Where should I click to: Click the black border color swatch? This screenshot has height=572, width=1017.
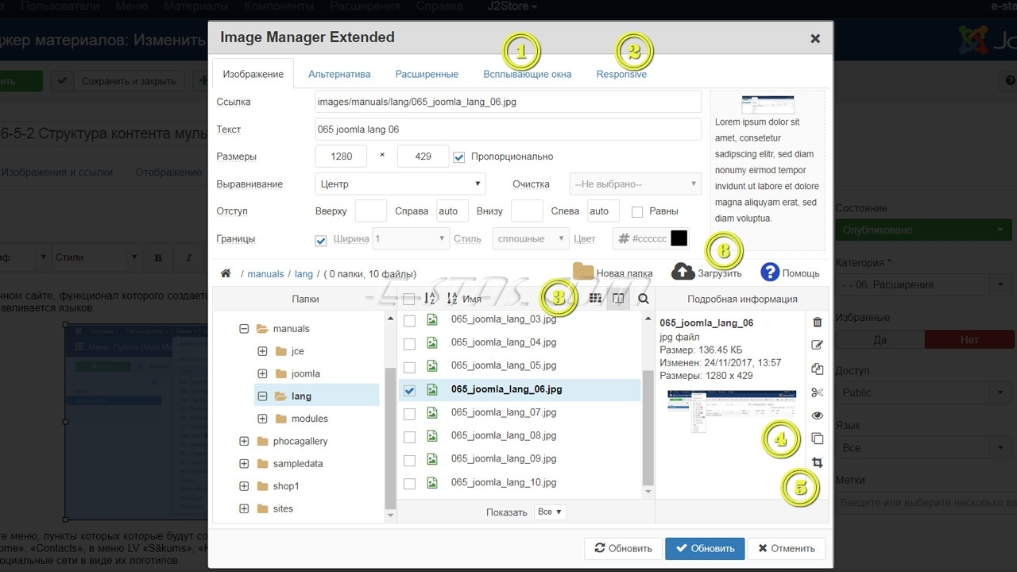pyautogui.click(x=679, y=238)
